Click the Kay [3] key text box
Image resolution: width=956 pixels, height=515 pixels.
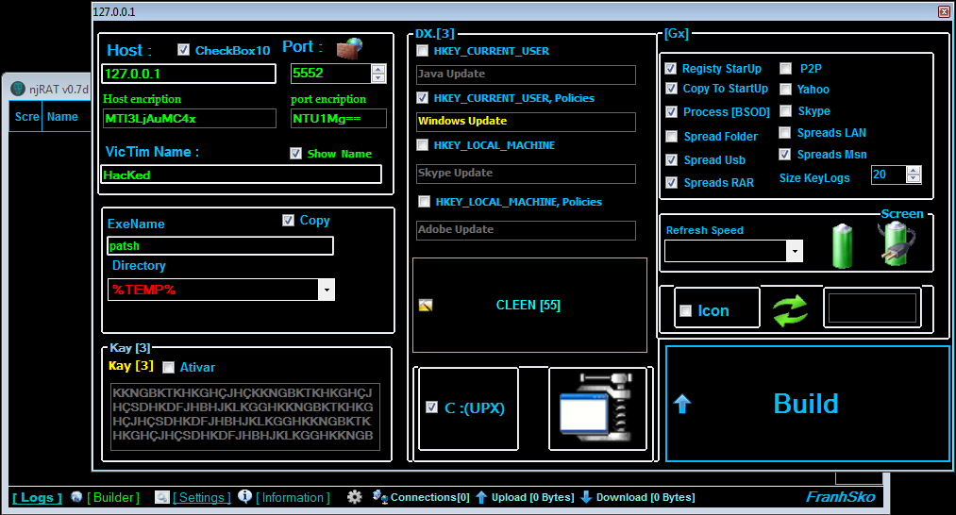pyautogui.click(x=245, y=417)
